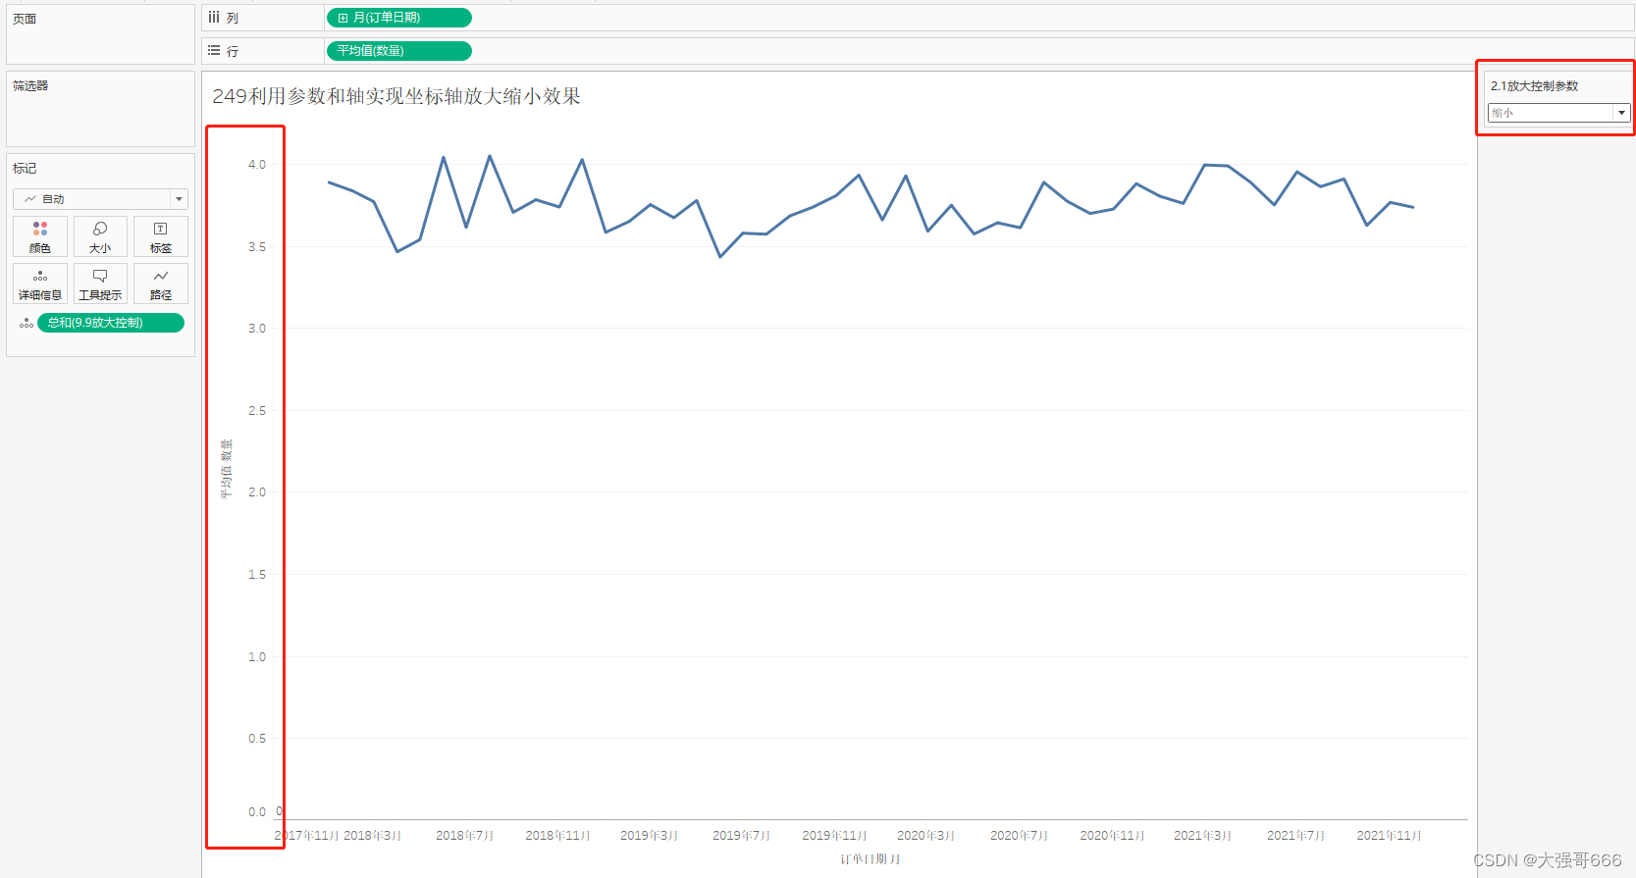Click the x-axis label 2020年7月
Image resolution: width=1636 pixels, height=878 pixels.
coord(1020,836)
